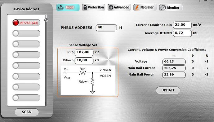
Task: Select the fourth device address slot
Action: [x=26, y=55]
